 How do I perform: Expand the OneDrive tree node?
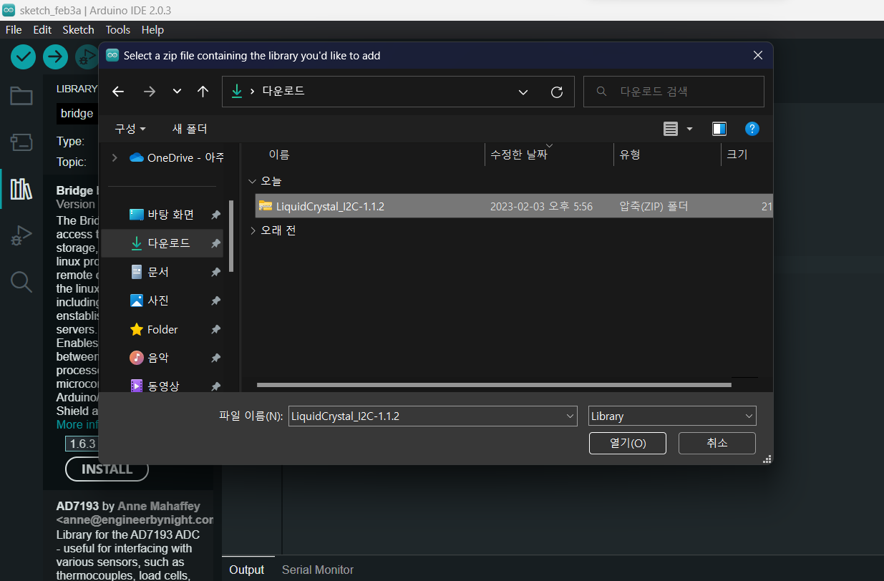pyautogui.click(x=115, y=157)
